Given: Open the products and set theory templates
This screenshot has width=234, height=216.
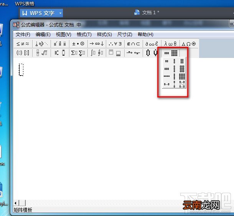Looking at the screenshot, I should pos(152,53).
